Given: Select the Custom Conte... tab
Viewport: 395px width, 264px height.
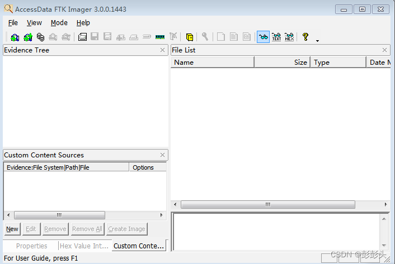Looking at the screenshot, I should (139, 246).
